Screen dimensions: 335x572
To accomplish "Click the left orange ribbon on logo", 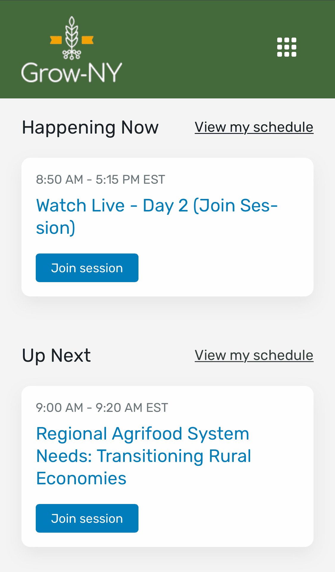I will point(56,40).
